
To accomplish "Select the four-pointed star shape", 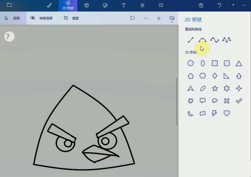I will [x=239, y=88].
